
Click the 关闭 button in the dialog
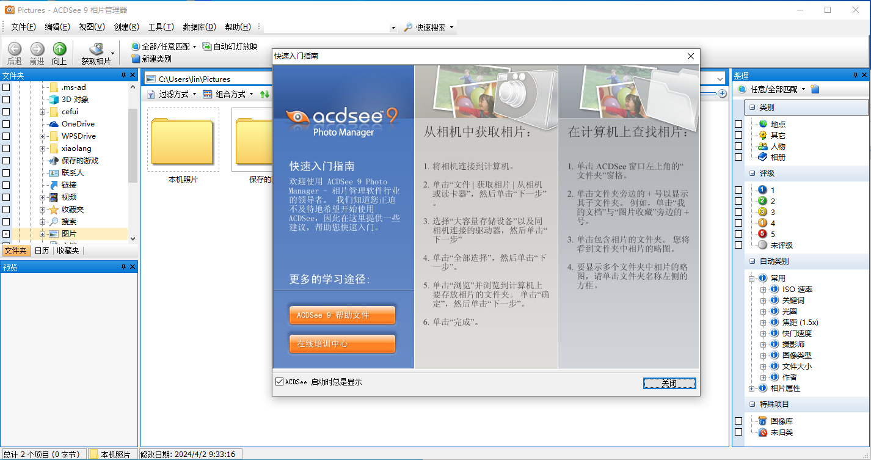669,383
